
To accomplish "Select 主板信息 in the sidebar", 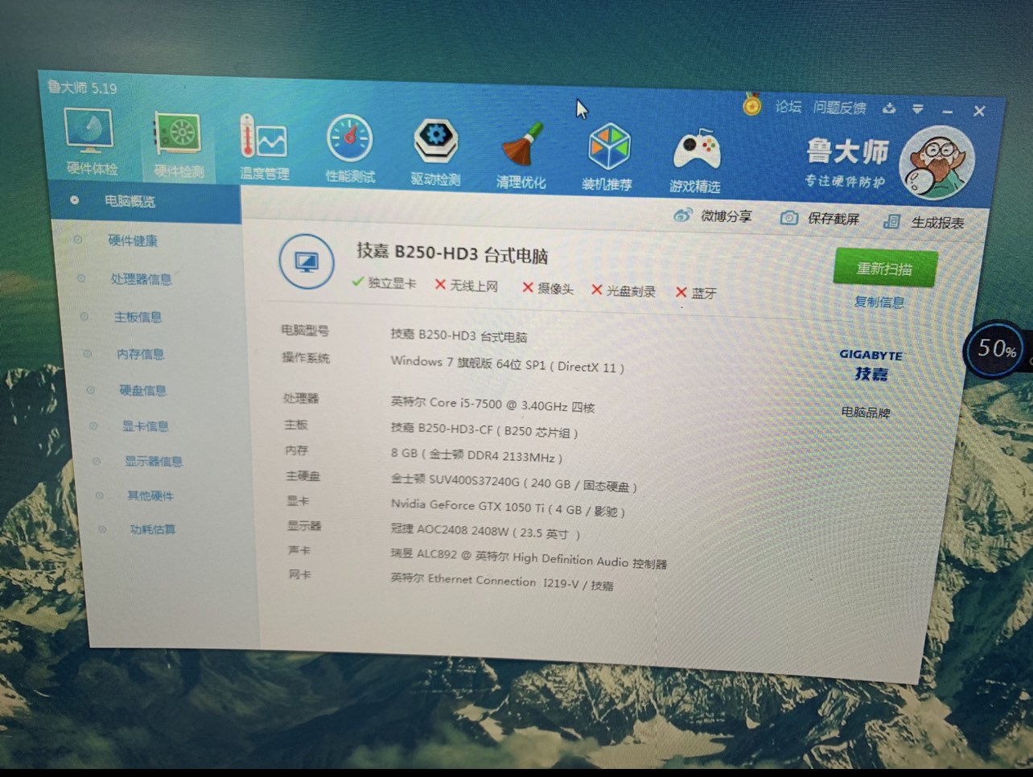I will pyautogui.click(x=138, y=317).
